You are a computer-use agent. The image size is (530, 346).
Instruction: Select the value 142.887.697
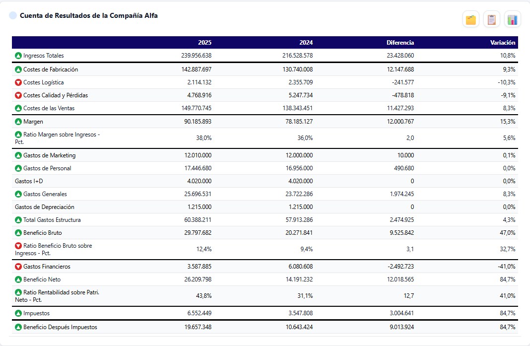click(x=196, y=69)
